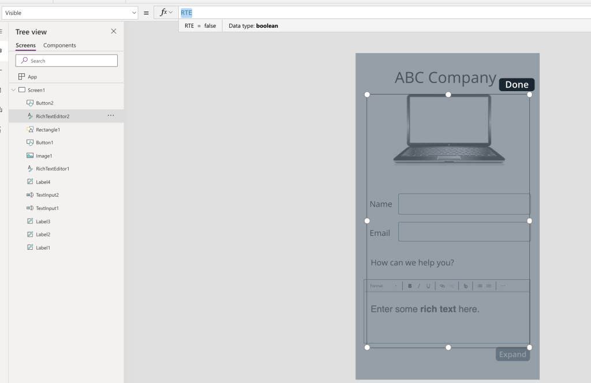Screen dimensions: 591x383
Task: Click the insert link icon in editor toolbar
Action: click(x=442, y=286)
